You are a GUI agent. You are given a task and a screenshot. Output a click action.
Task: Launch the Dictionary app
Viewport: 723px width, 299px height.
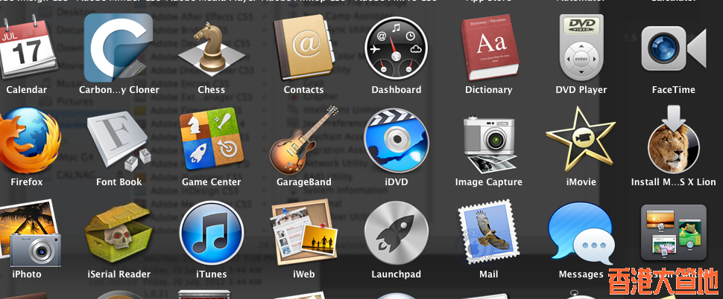[x=490, y=48]
